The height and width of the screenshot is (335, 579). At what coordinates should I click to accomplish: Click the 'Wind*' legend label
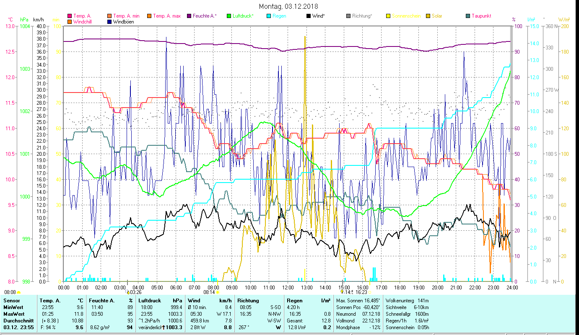click(x=319, y=16)
